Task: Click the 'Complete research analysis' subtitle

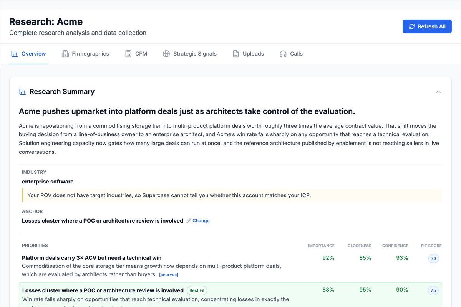Action: 78,33
